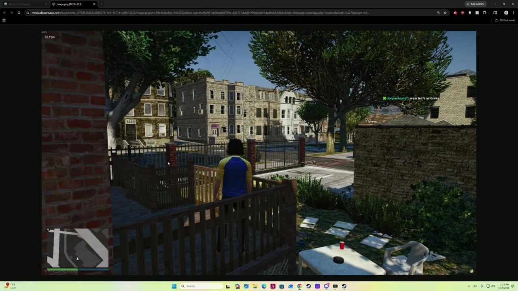Show hidden system tray icons
518x291 pixels.
[469, 286]
